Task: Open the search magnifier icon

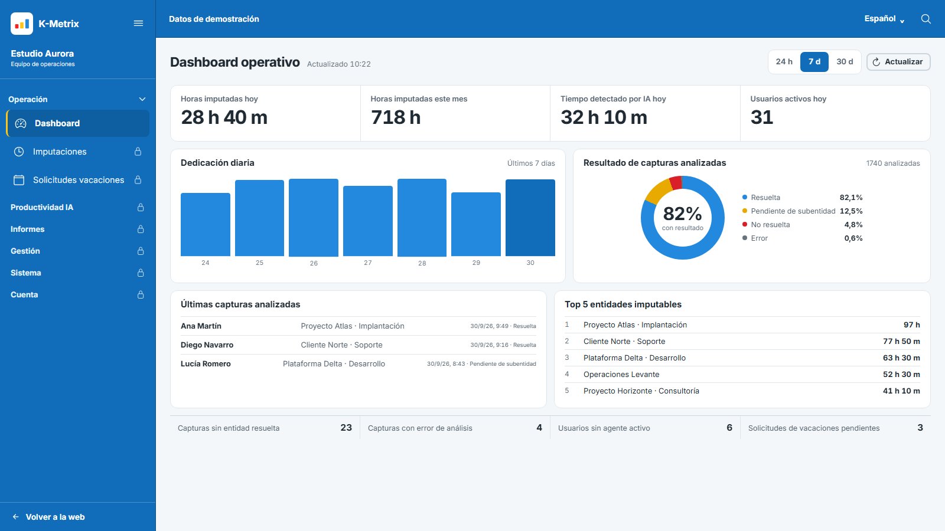Action: pos(926,19)
